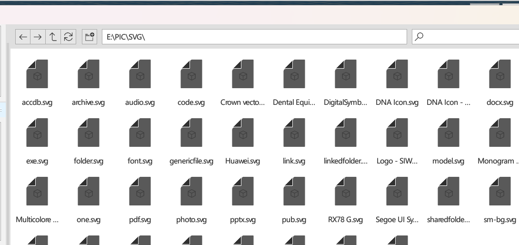Select the photo.svg file icon
The image size is (519, 245).
pos(191,191)
